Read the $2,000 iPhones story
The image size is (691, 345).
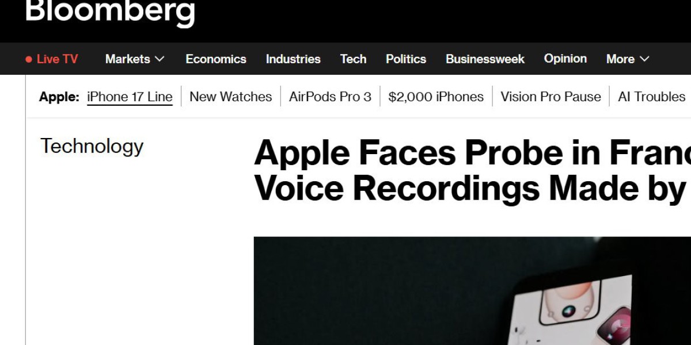436,97
